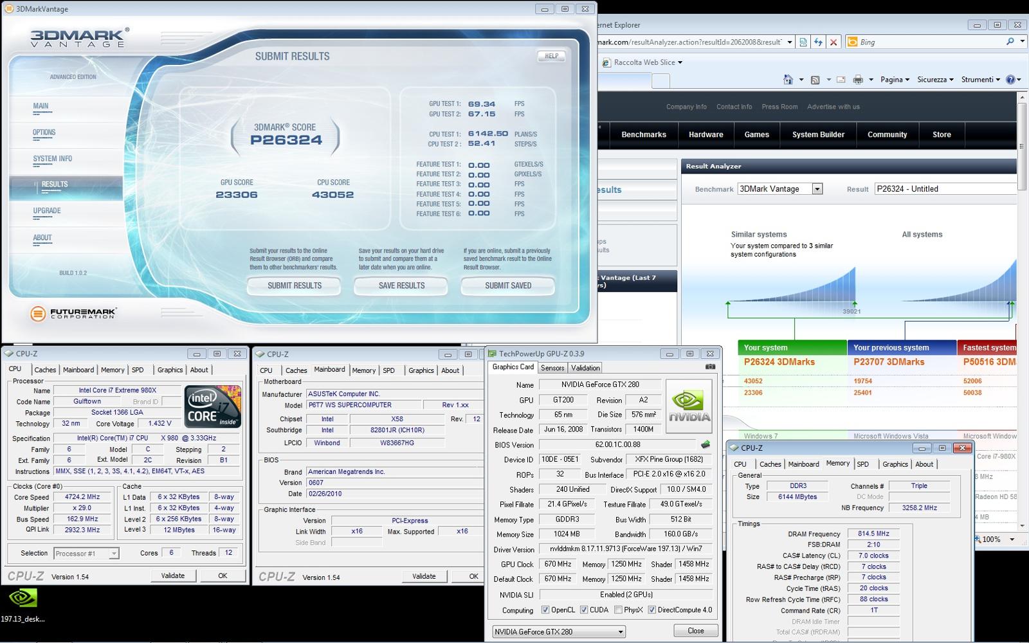1029x643 pixels.
Task: Click the 3DMark Vantage logo
Action: 79,37
